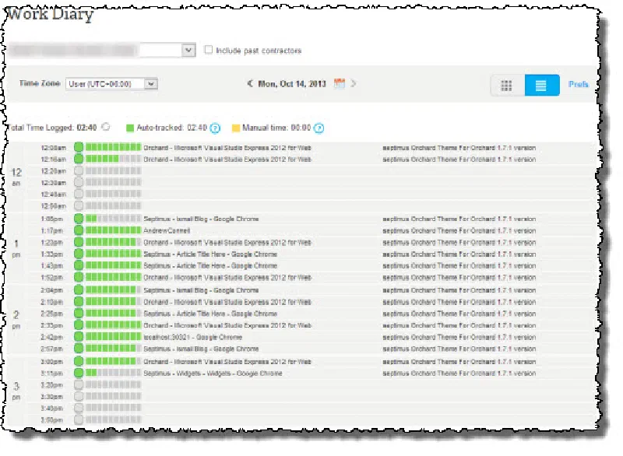
Task: Go to next day arrow
Action: 354,83
